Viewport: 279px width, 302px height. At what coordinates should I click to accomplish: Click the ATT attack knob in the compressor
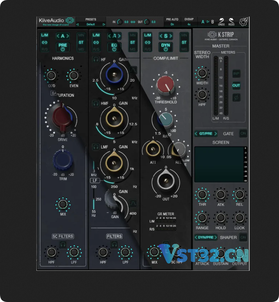click(x=153, y=149)
